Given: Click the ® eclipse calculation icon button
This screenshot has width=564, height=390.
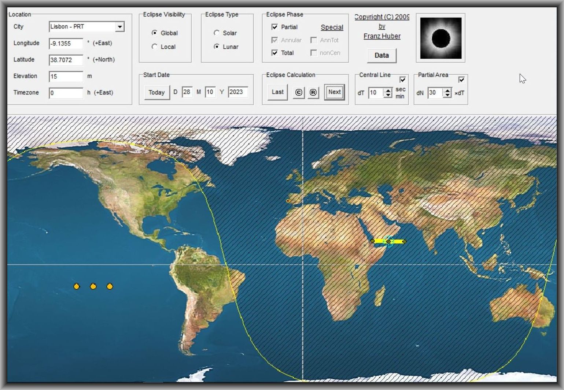Looking at the screenshot, I should coord(313,93).
